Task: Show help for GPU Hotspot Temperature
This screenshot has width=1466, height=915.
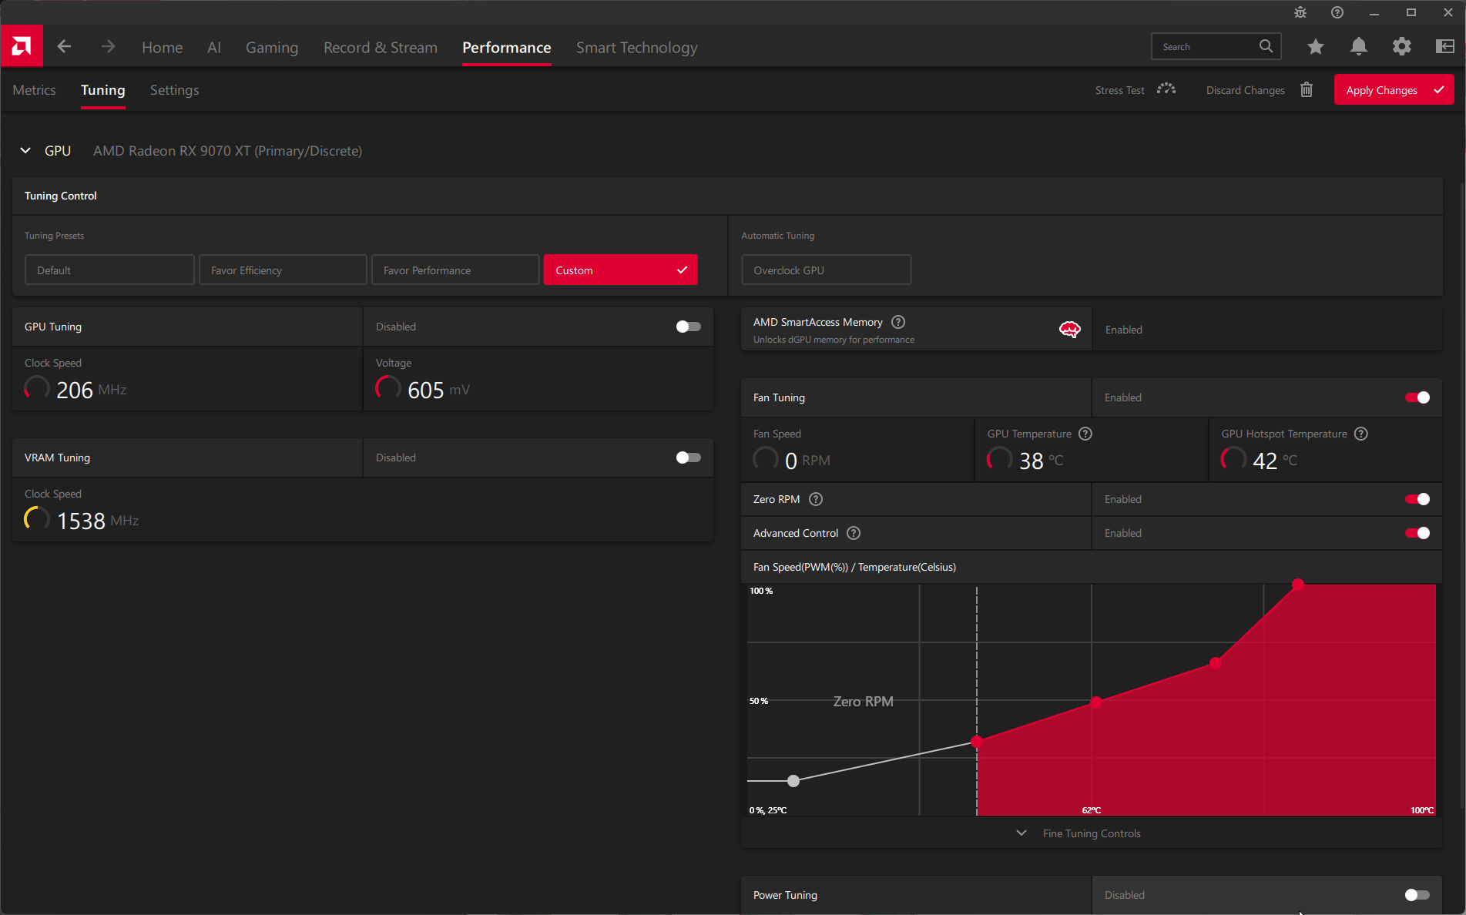Action: point(1361,434)
